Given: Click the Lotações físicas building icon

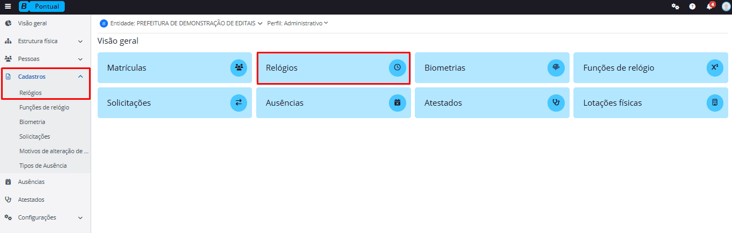Looking at the screenshot, I should pyautogui.click(x=714, y=102).
